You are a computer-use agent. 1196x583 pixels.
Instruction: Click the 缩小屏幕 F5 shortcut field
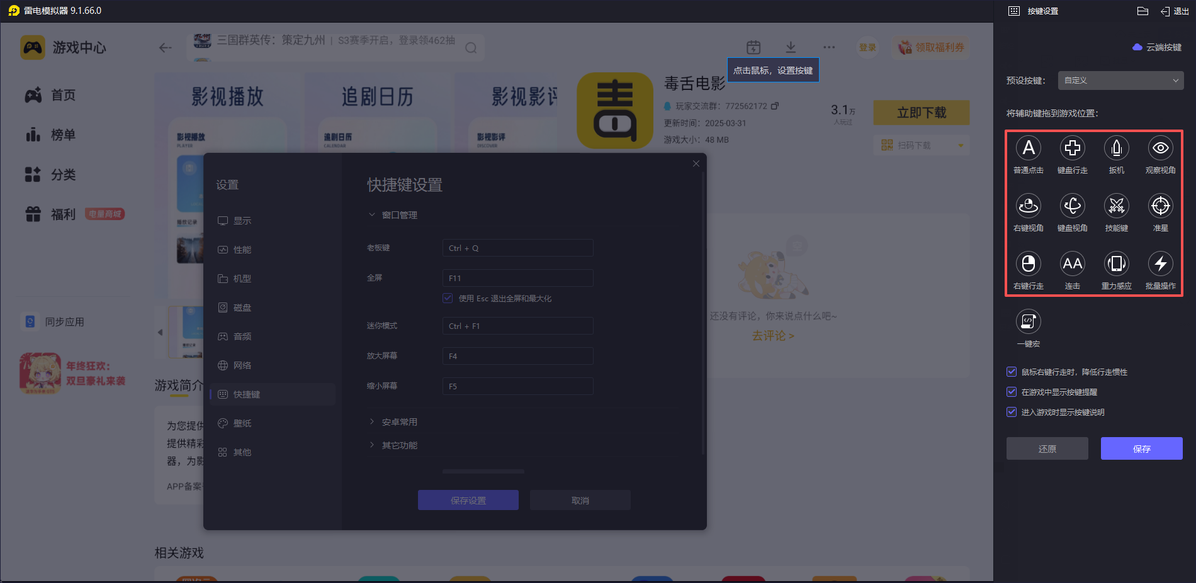[517, 386]
